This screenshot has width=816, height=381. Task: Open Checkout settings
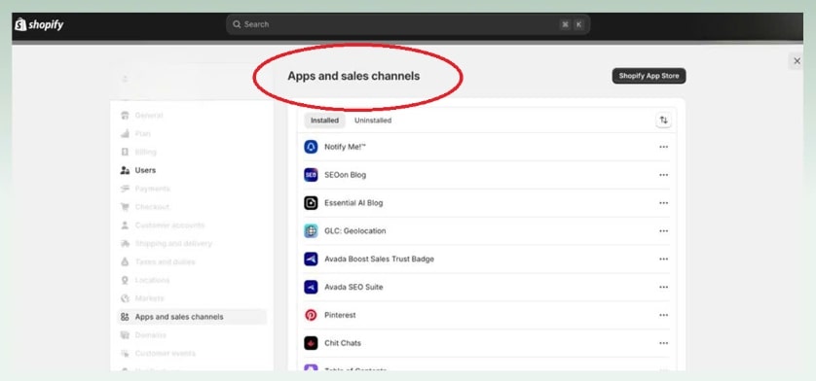(x=152, y=207)
